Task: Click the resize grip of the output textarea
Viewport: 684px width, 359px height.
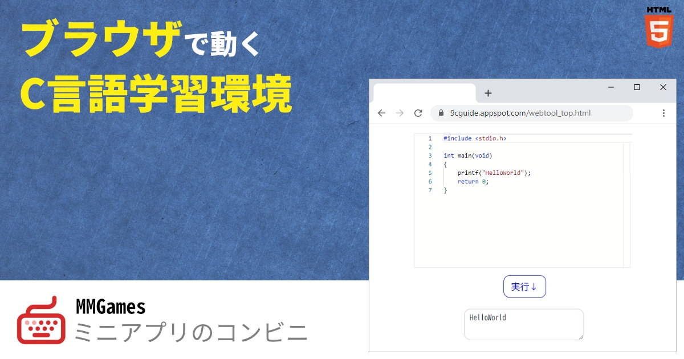Action: 581,336
